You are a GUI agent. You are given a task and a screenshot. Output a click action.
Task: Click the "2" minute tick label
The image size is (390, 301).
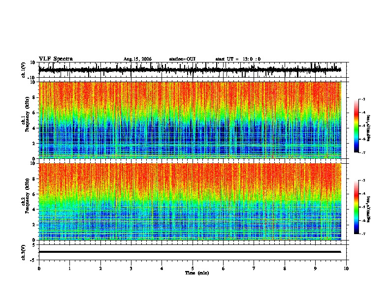coord(100,269)
